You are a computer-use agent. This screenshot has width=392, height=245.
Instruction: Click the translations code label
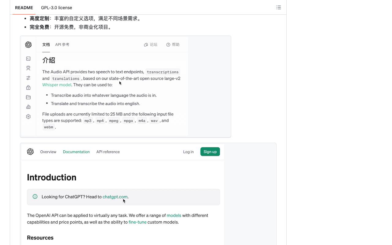(66, 78)
